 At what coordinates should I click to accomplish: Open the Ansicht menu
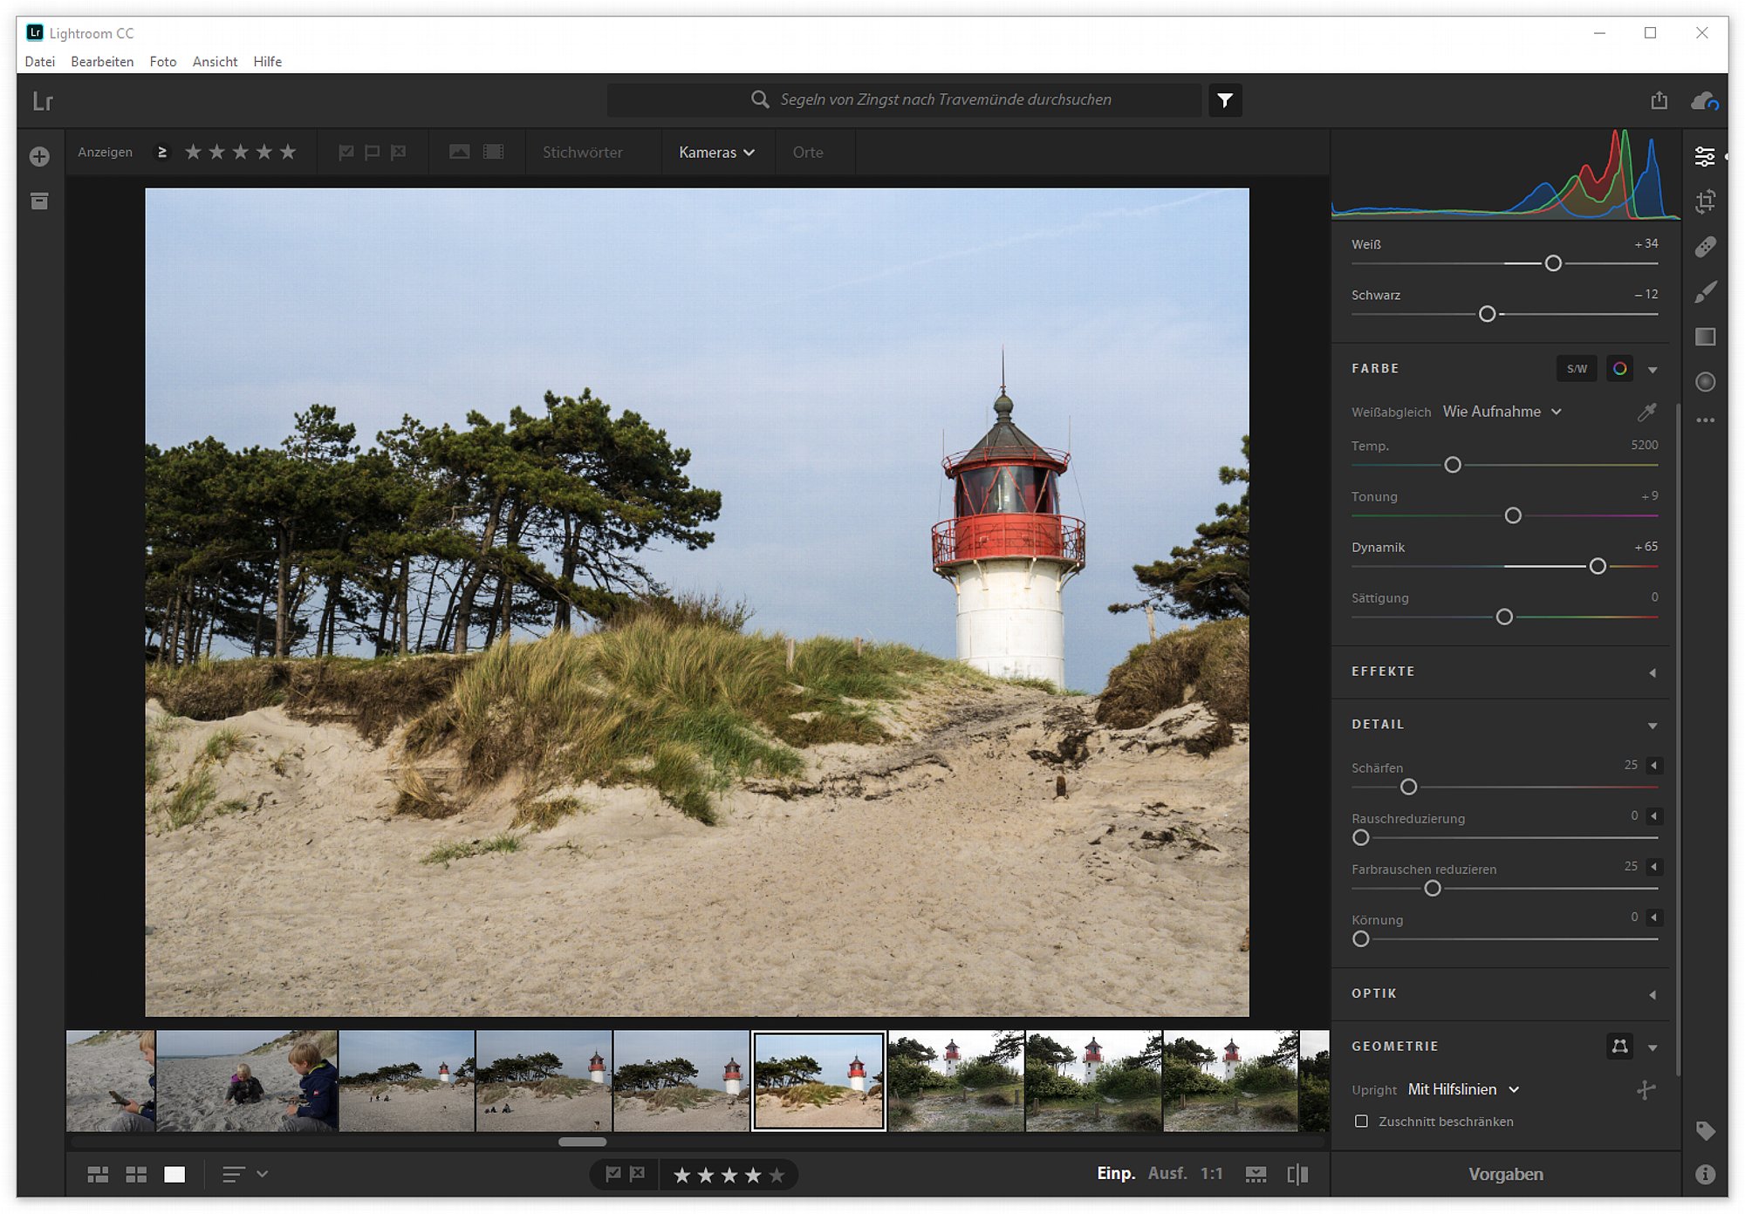(215, 62)
